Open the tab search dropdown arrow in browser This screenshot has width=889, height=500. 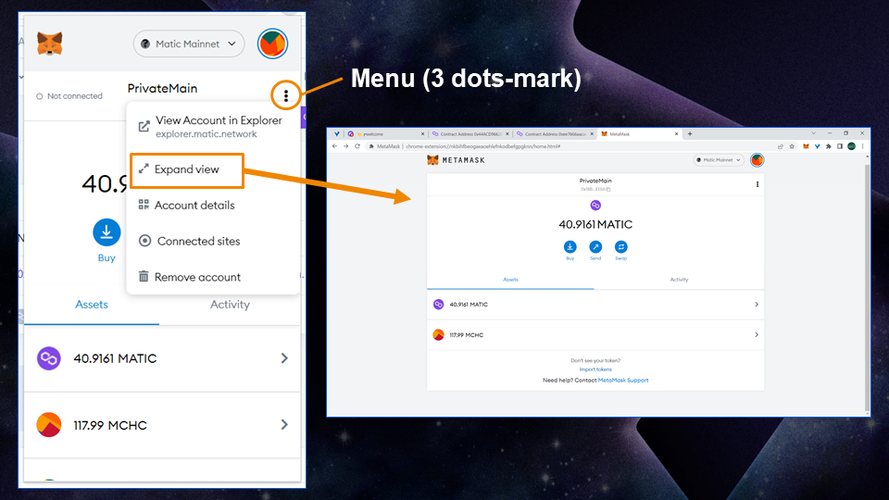[814, 133]
